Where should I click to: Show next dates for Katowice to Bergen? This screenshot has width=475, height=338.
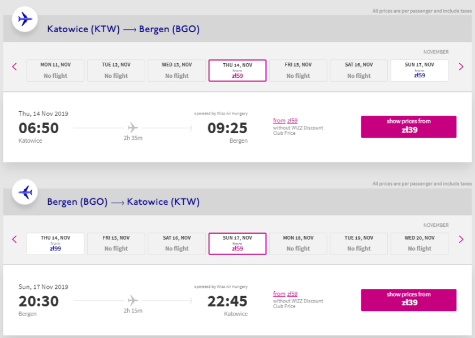coord(461,67)
